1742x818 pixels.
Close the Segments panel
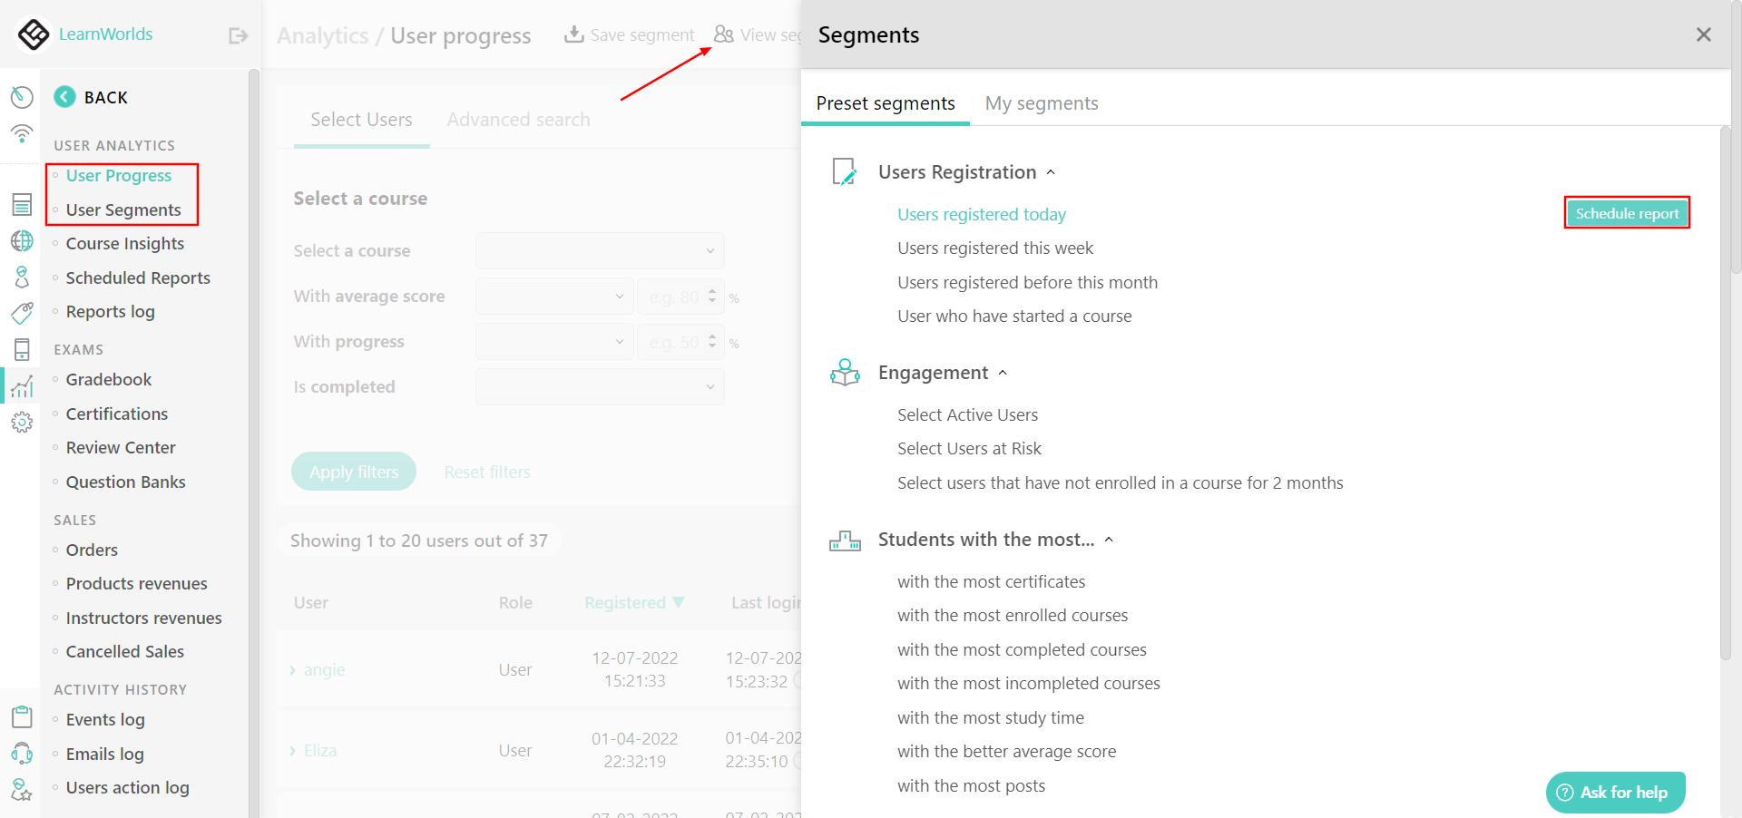[x=1703, y=34]
